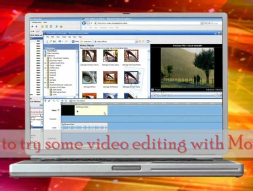Click the Zoom Timeline Out magnifier icon
The image size is (253, 191).
pyautogui.click(x=57, y=101)
